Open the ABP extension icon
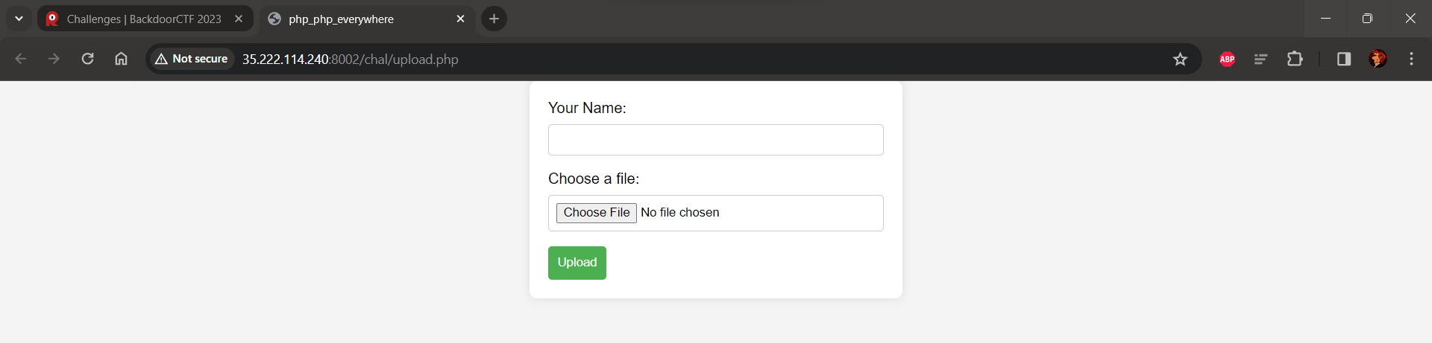The height and width of the screenshot is (343, 1432). point(1227,59)
